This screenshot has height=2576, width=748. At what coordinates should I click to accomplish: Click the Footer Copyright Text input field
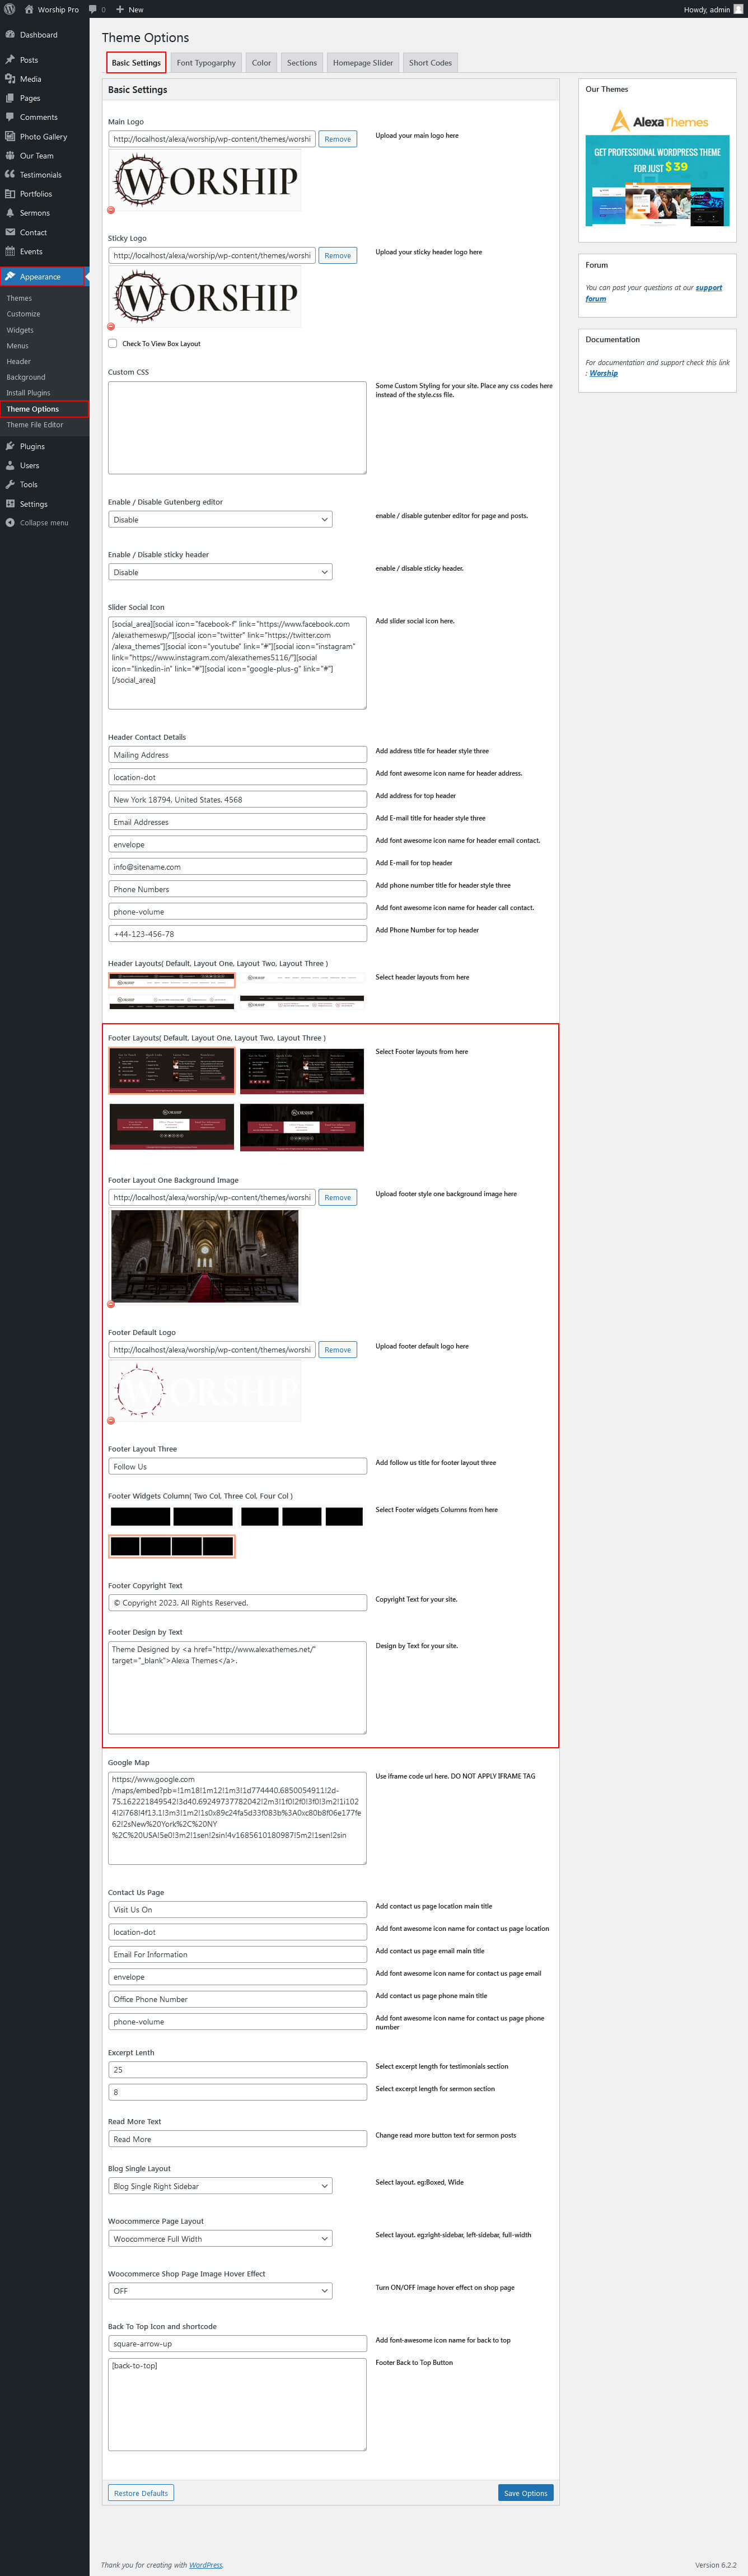[x=237, y=1603]
